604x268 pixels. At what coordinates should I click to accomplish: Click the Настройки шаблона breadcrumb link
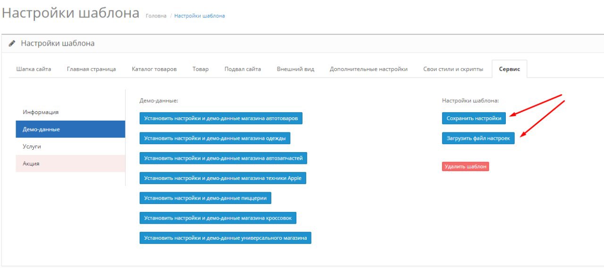(200, 16)
